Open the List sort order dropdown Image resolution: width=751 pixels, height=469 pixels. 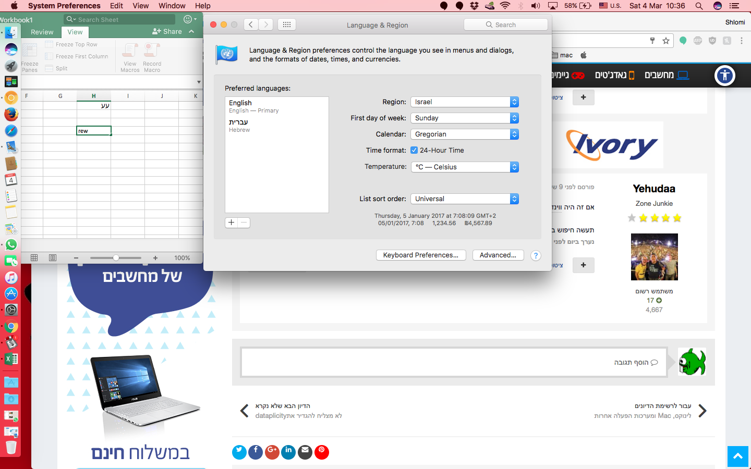[x=465, y=199]
